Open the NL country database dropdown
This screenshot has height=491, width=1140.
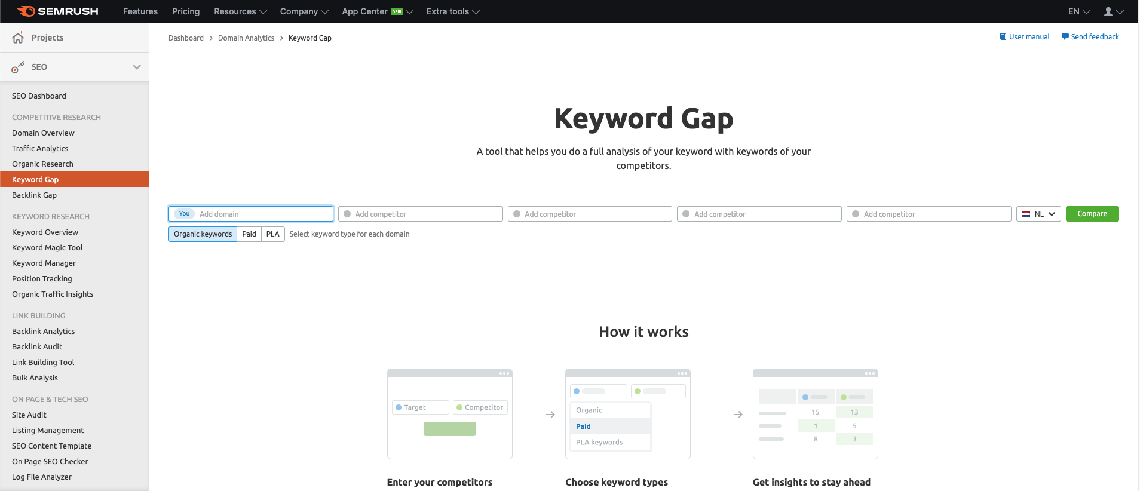click(x=1038, y=214)
